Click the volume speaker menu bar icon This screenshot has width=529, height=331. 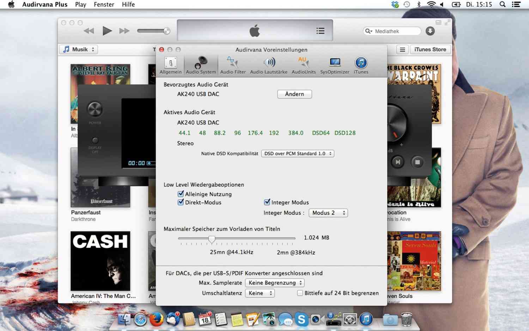[442, 5]
